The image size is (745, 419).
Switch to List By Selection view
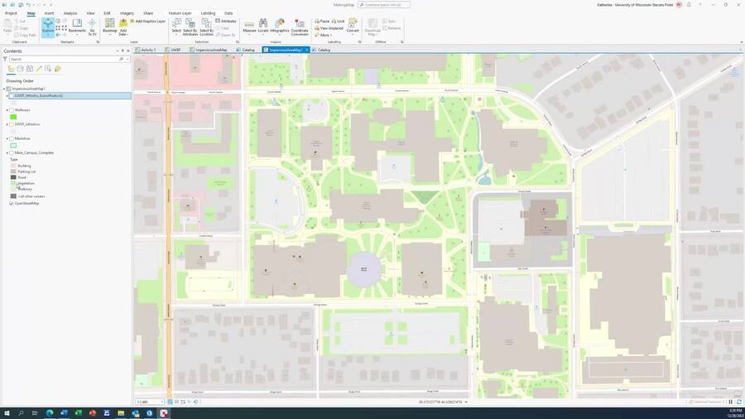coord(30,69)
